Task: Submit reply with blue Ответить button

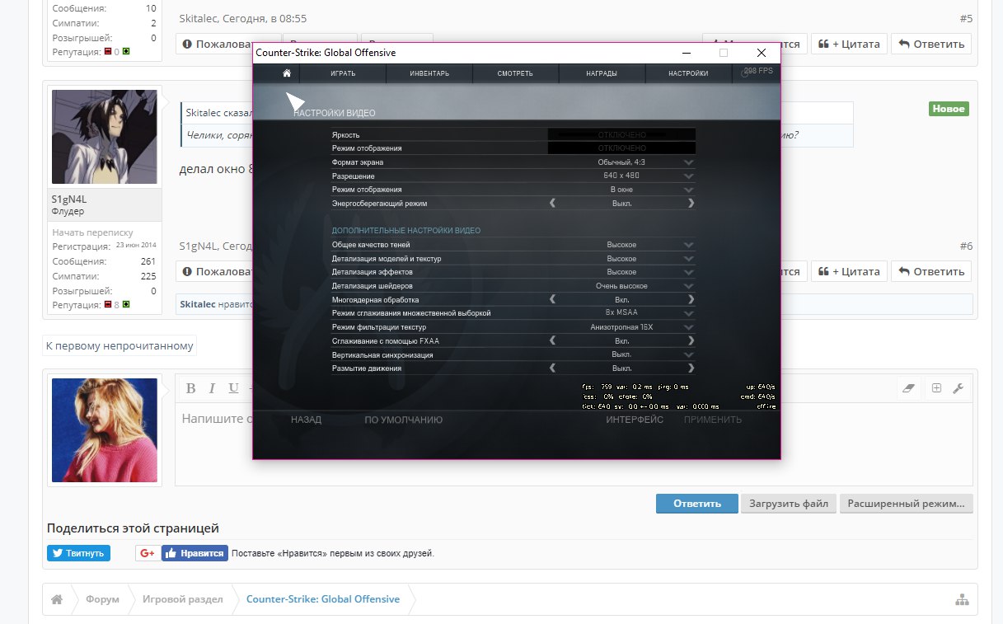Action: (x=697, y=504)
